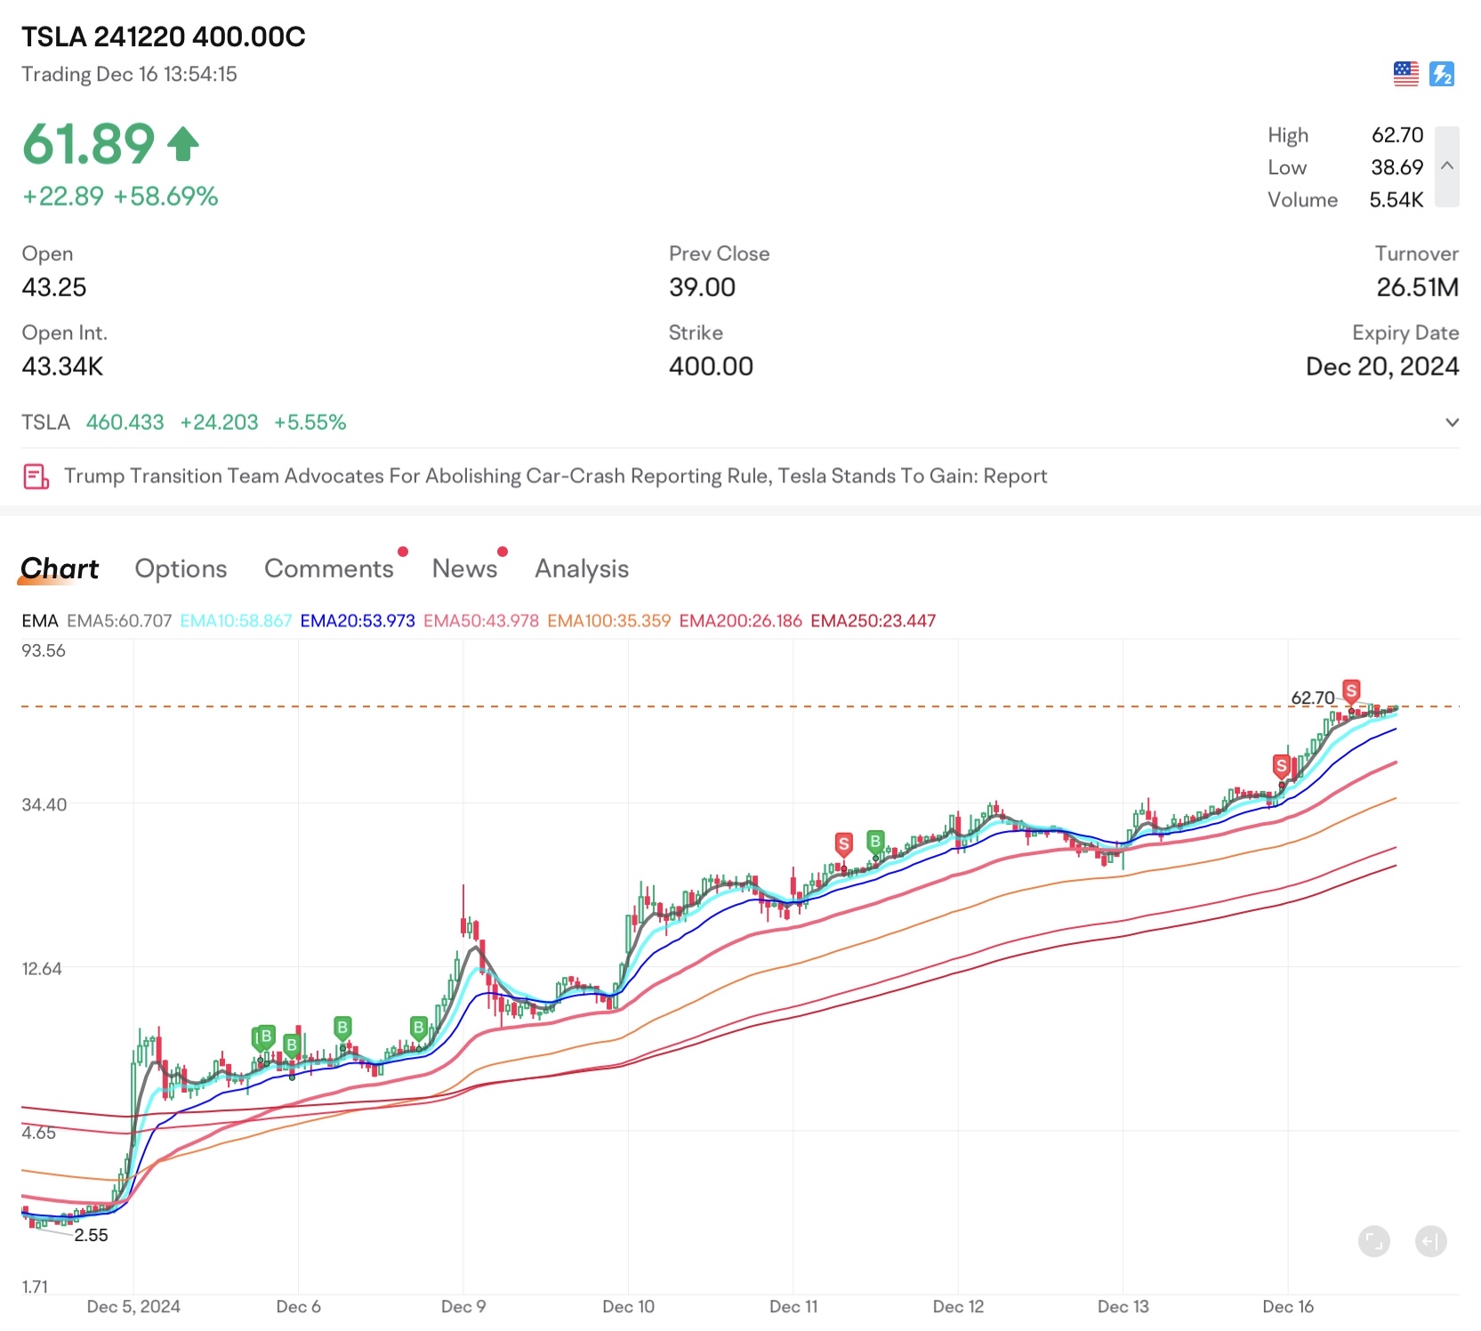Click the Dec 9 date axis label
Image resolution: width=1481 pixels, height=1331 pixels.
click(463, 1307)
